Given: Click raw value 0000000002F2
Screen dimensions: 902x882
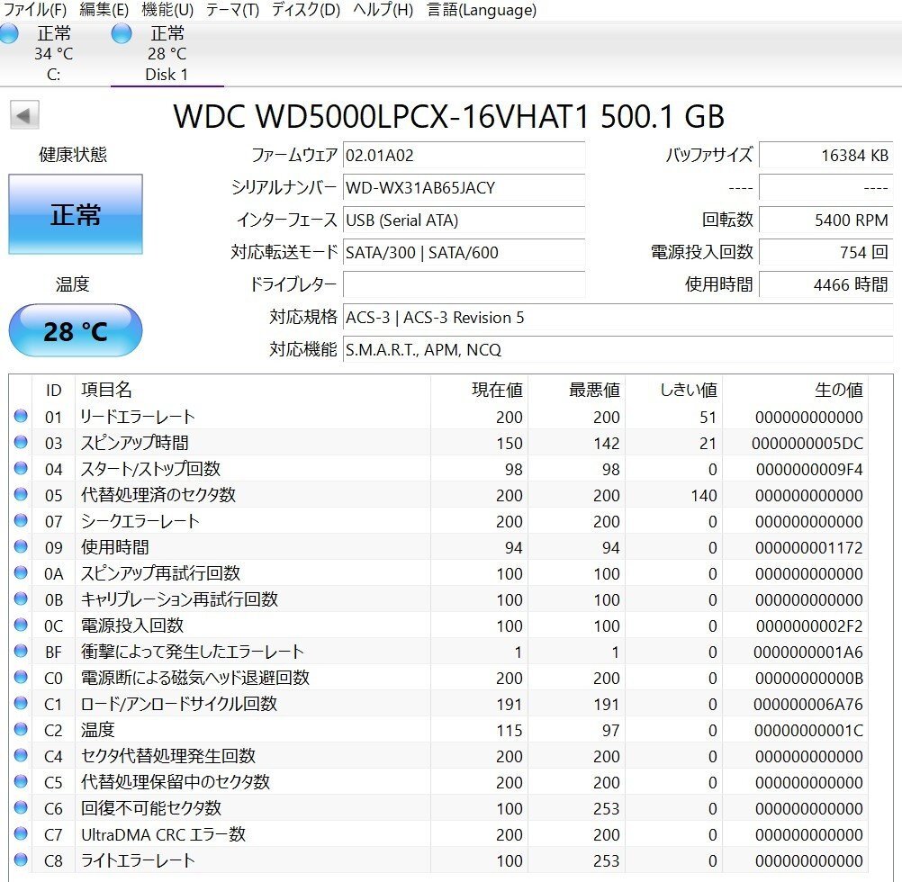Looking at the screenshot, I should tap(809, 626).
